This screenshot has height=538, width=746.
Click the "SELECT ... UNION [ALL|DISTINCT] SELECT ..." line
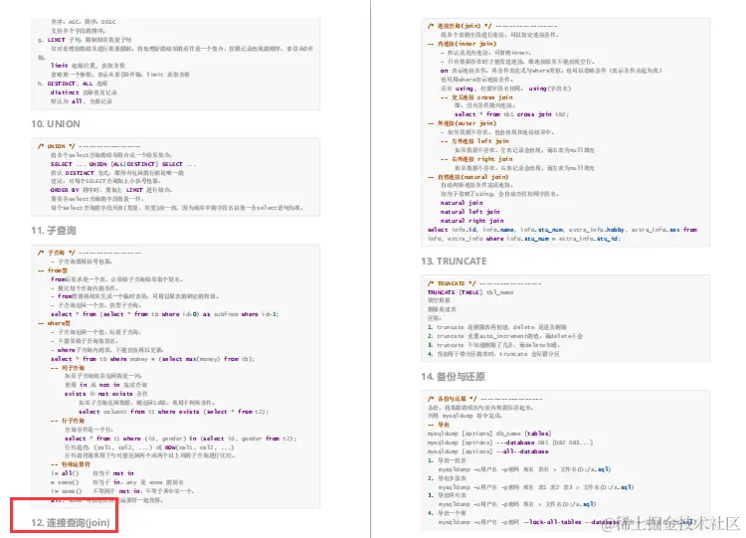tap(123, 164)
